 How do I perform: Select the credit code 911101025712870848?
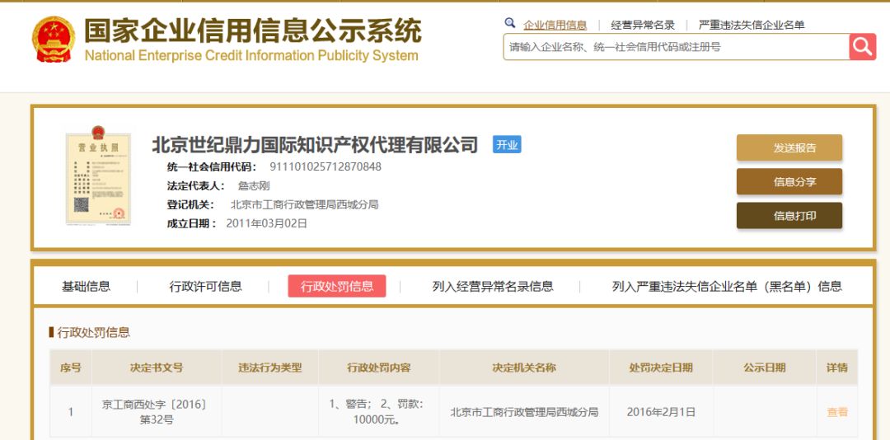pos(326,167)
